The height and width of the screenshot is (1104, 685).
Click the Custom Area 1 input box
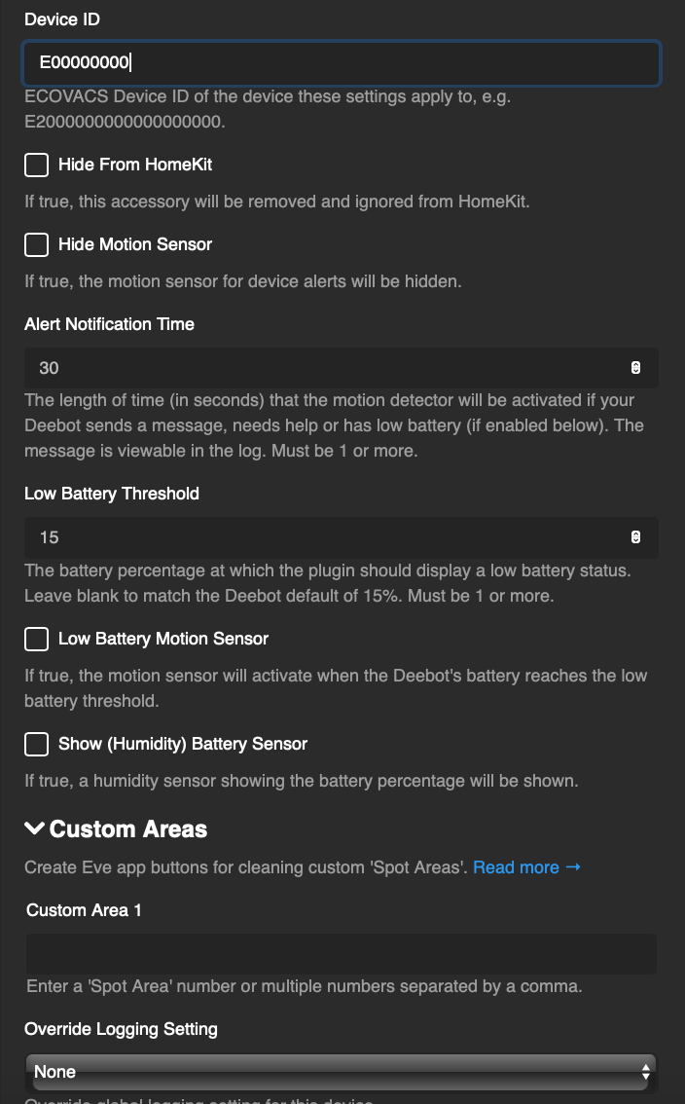(341, 953)
